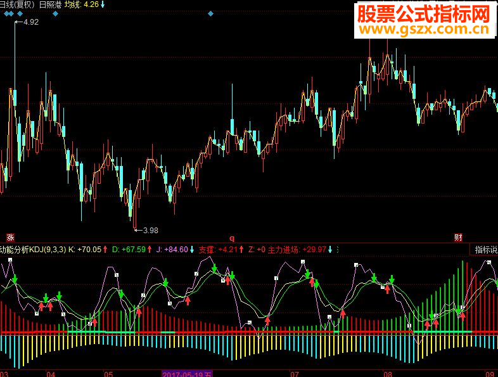498x377 pixels.
Task: Click the 日照港 stock name
Action: coord(51,4)
